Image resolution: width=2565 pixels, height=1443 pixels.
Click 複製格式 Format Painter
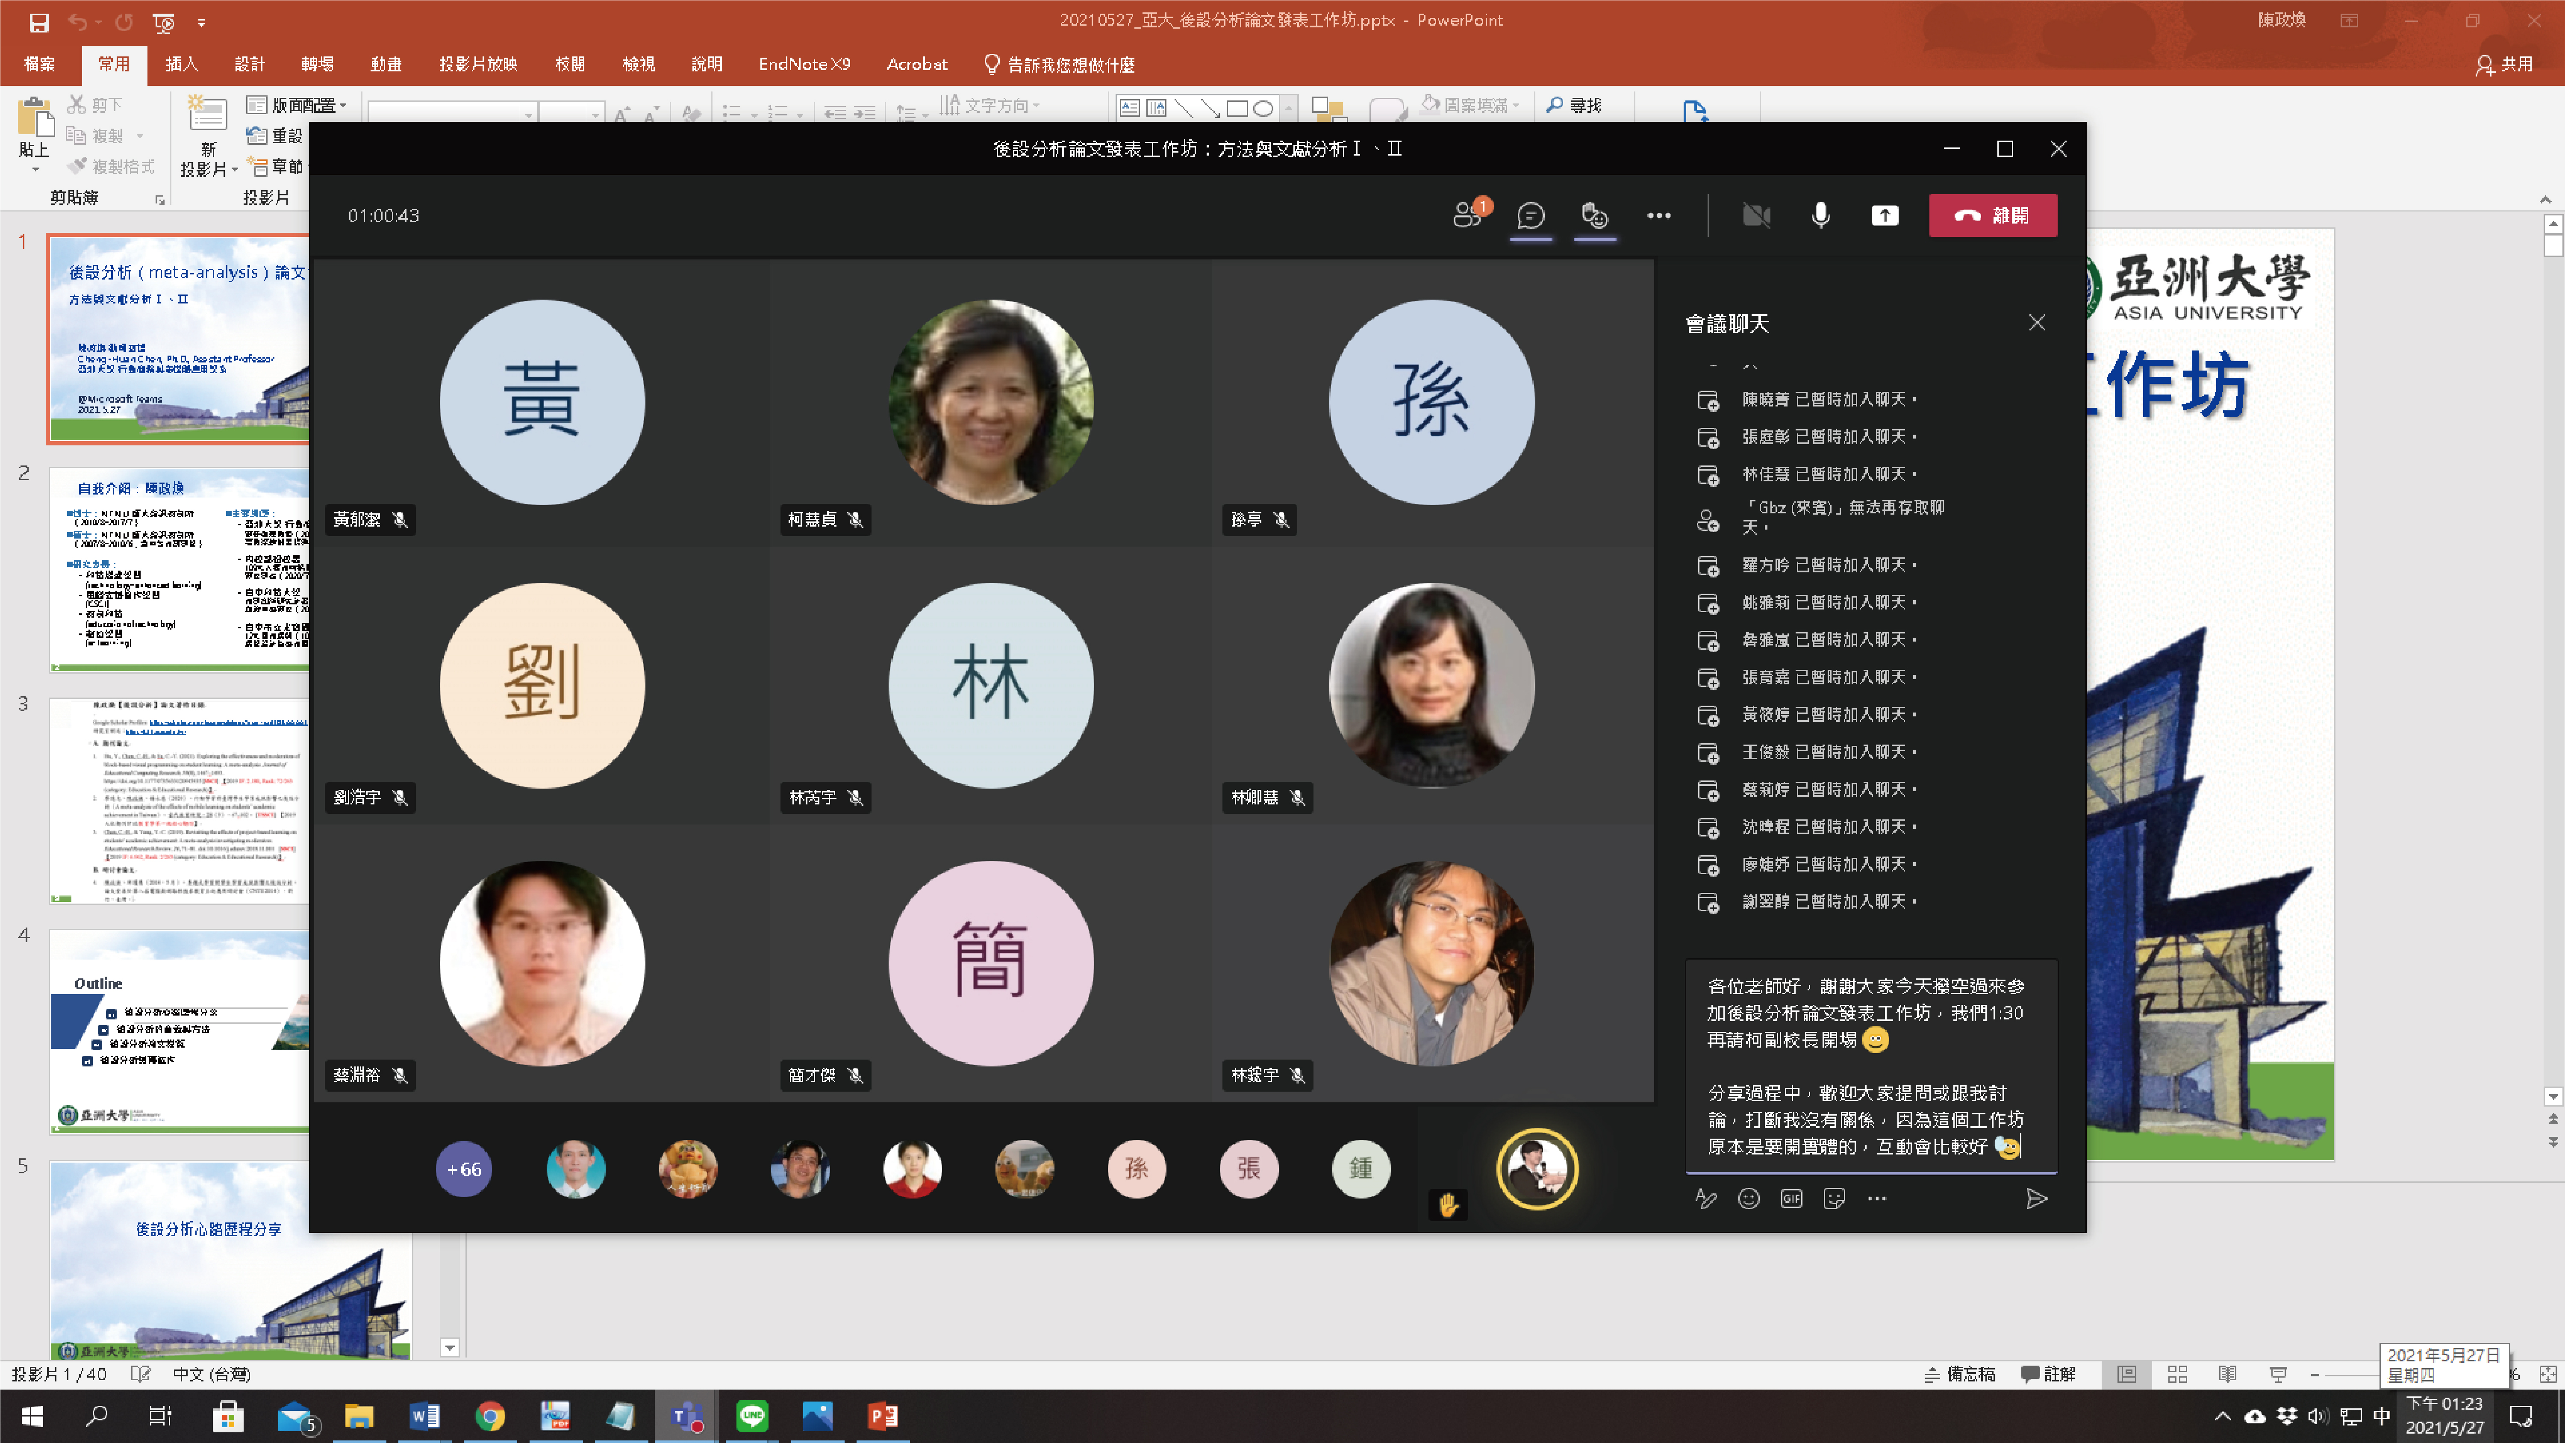pyautogui.click(x=112, y=166)
